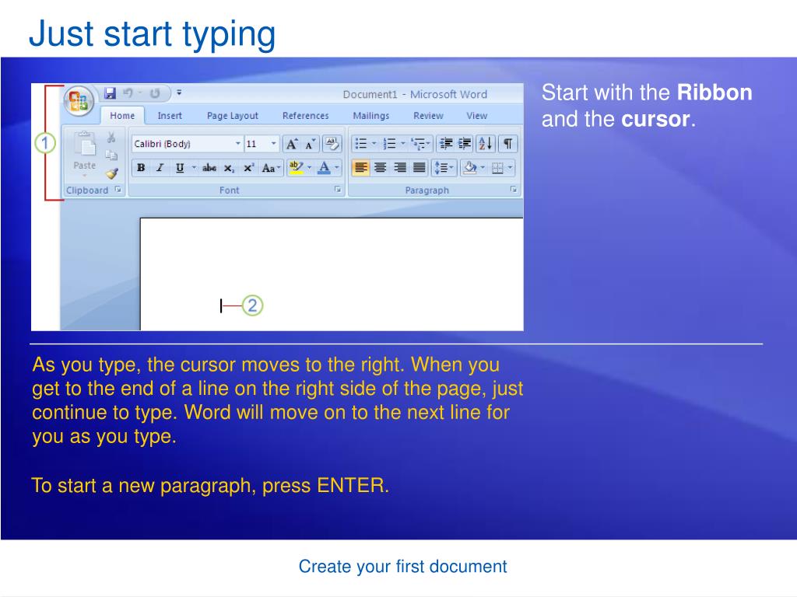Toggle Italic formatting

click(x=160, y=168)
